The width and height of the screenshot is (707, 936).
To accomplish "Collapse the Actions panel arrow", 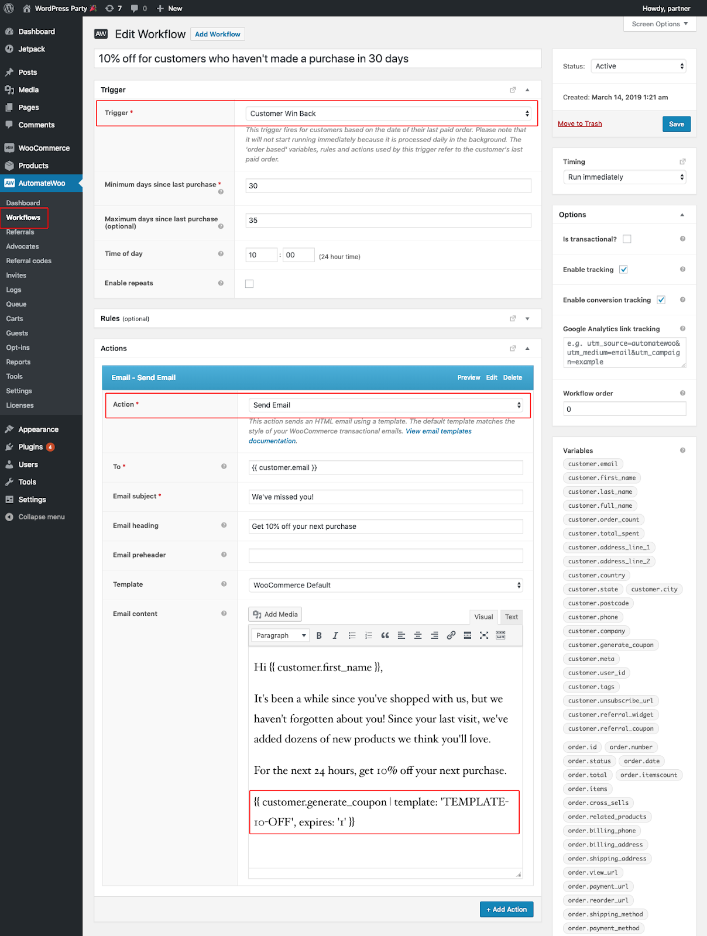I will (527, 348).
